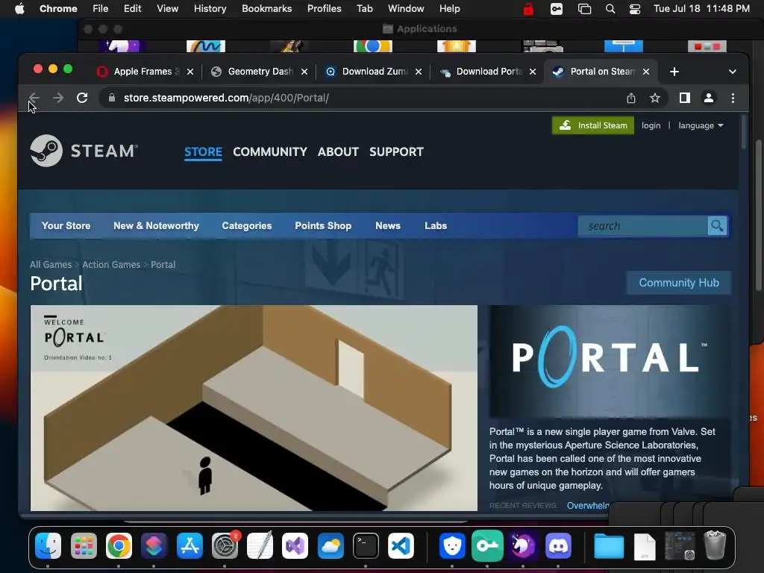The image size is (764, 573).
Task: Click the Portal orientation video preview
Action: [x=254, y=408]
